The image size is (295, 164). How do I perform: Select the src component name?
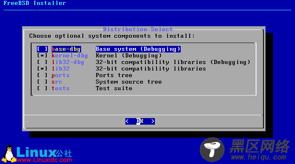57,82
